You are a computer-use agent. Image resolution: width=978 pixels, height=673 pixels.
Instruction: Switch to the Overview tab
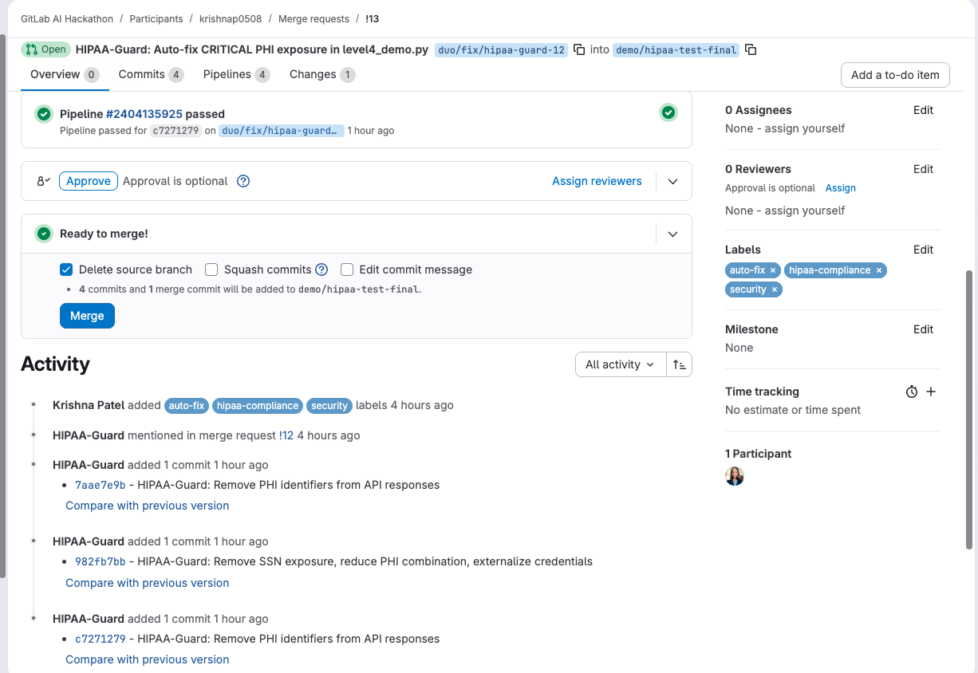[64, 74]
